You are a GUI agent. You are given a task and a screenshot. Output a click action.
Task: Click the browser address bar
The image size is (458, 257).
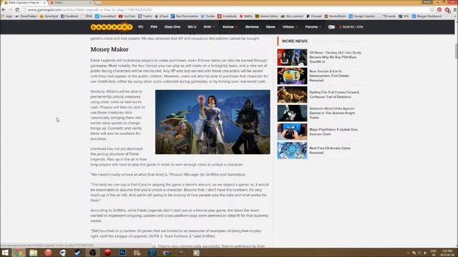pos(225,9)
